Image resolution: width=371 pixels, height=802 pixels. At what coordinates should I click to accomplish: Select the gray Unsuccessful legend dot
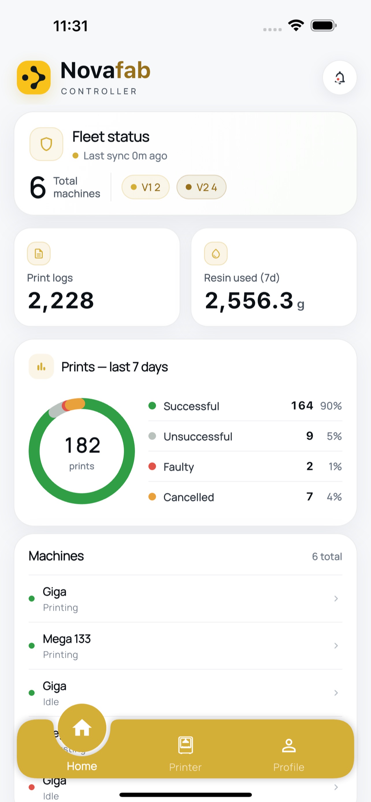(152, 436)
